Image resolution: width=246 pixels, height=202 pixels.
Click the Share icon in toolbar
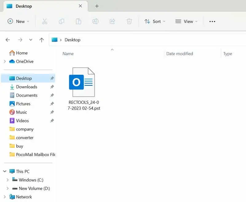112,21
